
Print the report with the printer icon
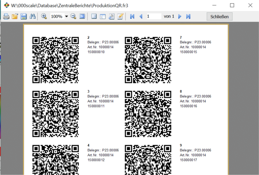(6, 16)
